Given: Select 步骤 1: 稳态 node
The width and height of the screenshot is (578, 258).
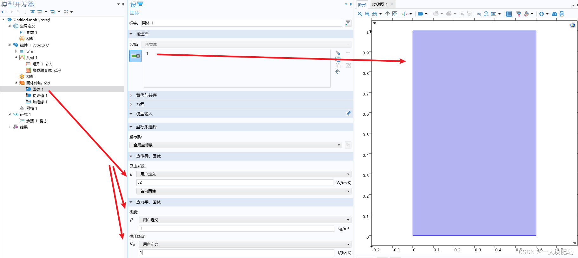Looking at the screenshot, I should 36,121.
